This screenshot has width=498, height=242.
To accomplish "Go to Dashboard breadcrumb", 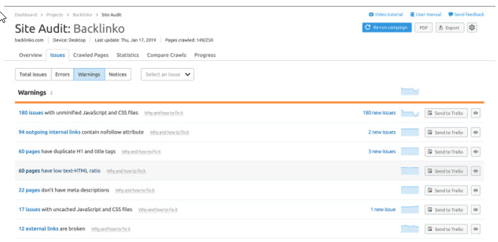I will tap(26, 14).
